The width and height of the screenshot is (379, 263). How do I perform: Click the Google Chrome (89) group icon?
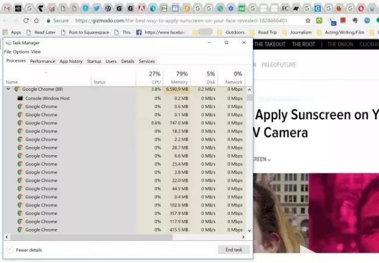(x=17, y=90)
